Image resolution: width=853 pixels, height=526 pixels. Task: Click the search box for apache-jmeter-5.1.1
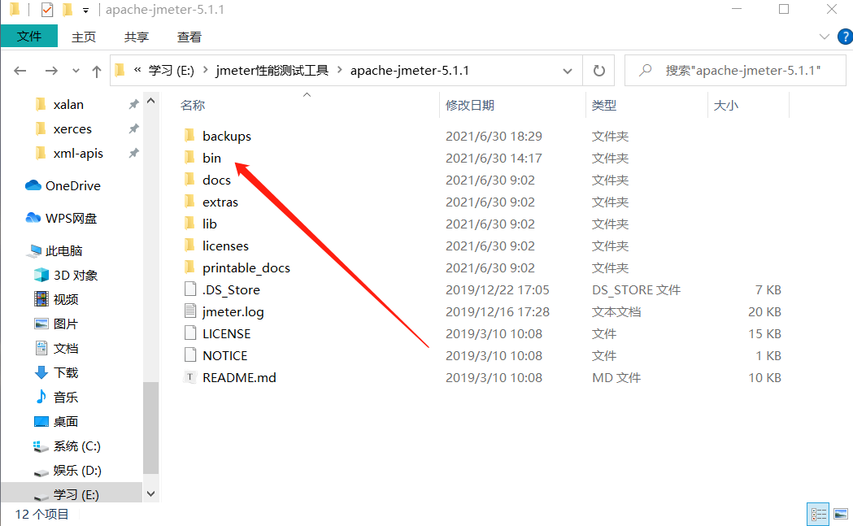(735, 71)
